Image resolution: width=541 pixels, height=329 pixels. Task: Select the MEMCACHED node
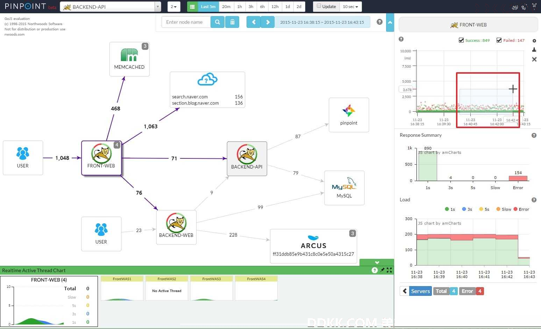[x=129, y=59]
